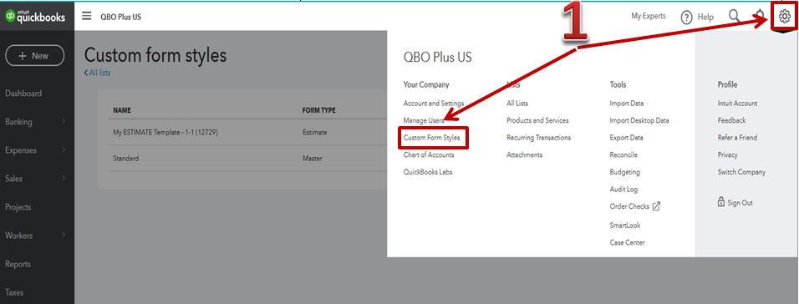Open Budgeting tool
This screenshot has width=799, height=304.
point(624,172)
